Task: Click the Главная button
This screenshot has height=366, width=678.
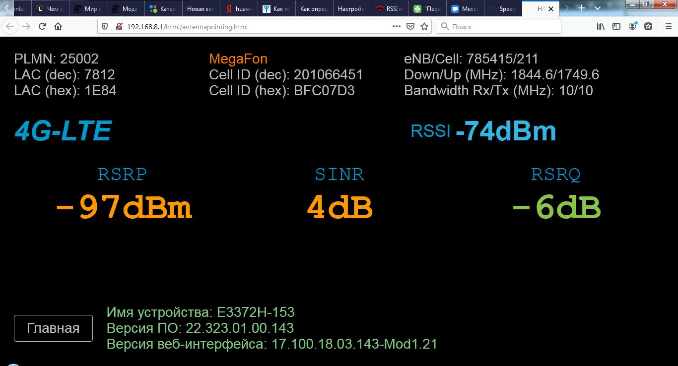Action: coord(53,328)
